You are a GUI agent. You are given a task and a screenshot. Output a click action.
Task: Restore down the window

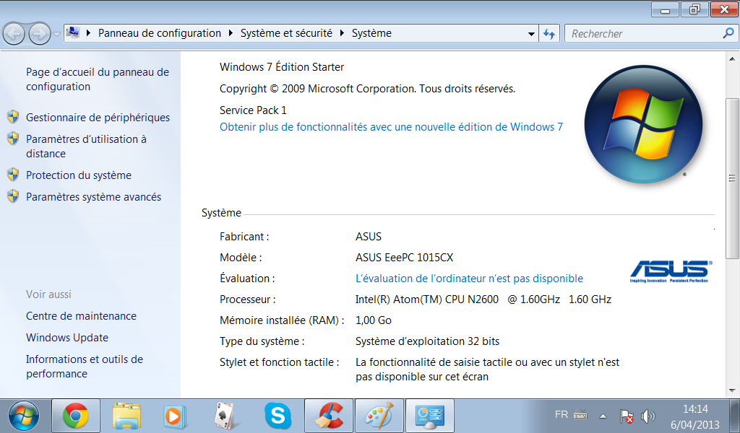click(694, 9)
